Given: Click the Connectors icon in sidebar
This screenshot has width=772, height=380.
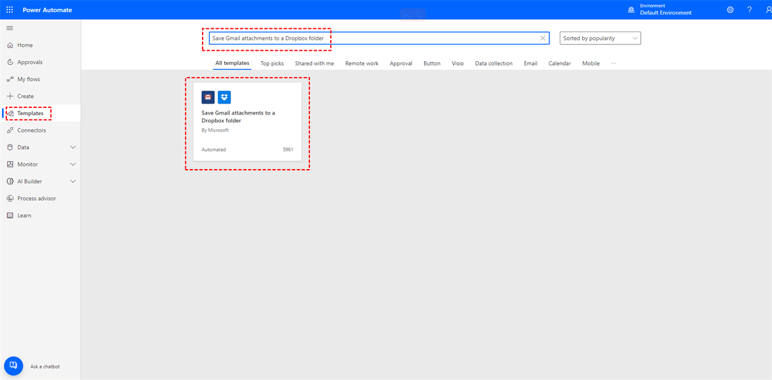Looking at the screenshot, I should [x=10, y=130].
